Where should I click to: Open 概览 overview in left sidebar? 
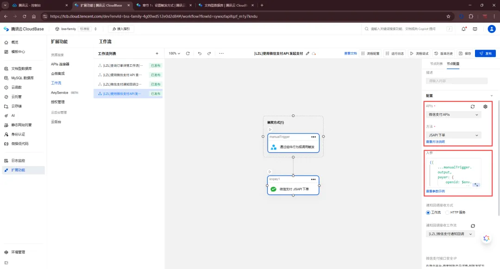coord(15,42)
